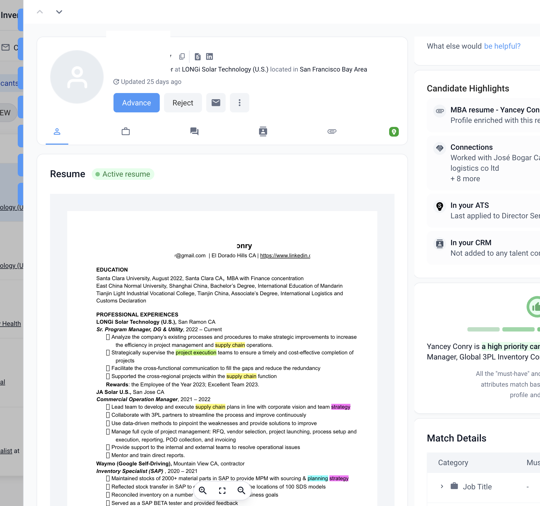Viewport: 540px width, 506px height.
Task: Open the green ATS badge tab
Action: (394, 132)
